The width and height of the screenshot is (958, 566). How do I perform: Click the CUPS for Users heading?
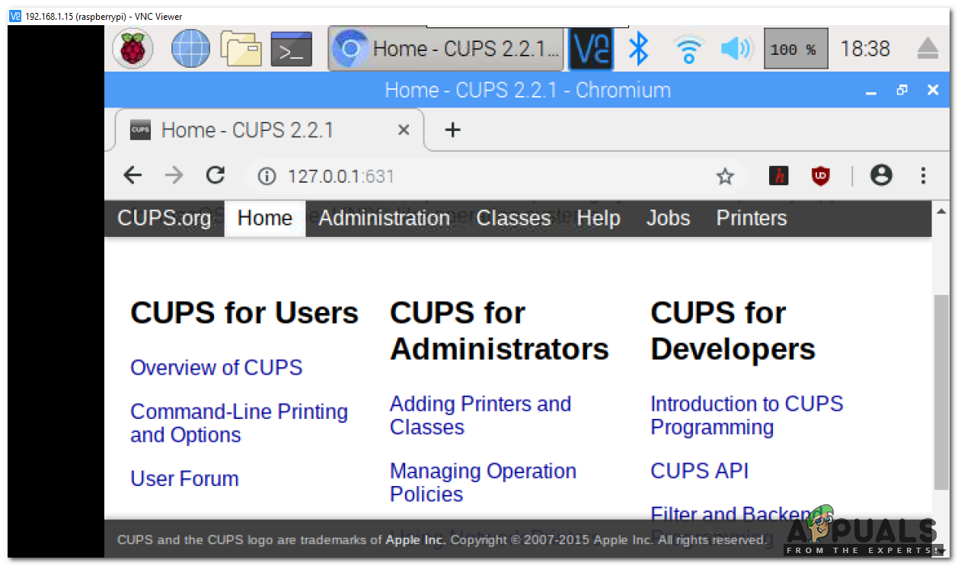tap(244, 313)
